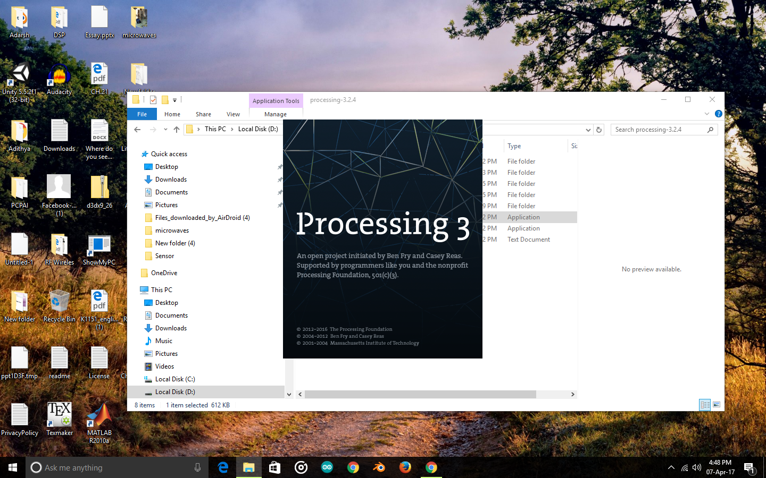This screenshot has width=766, height=478.
Task: Click the horizontal scrollbar of file list
Action: (420, 394)
